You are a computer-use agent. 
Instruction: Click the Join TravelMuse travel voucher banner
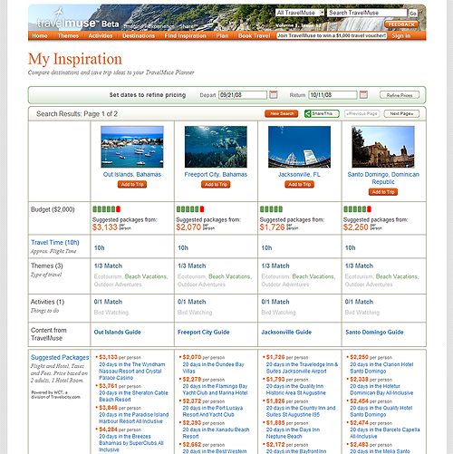(332, 35)
